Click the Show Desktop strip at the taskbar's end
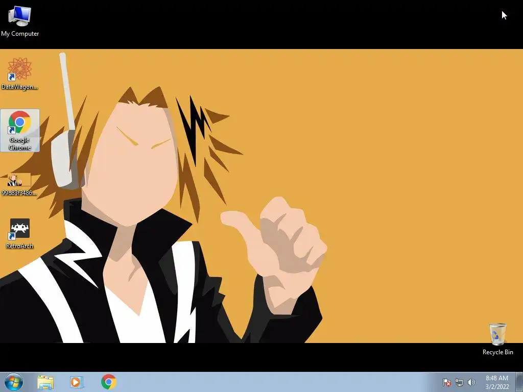523x392 pixels. [519, 382]
